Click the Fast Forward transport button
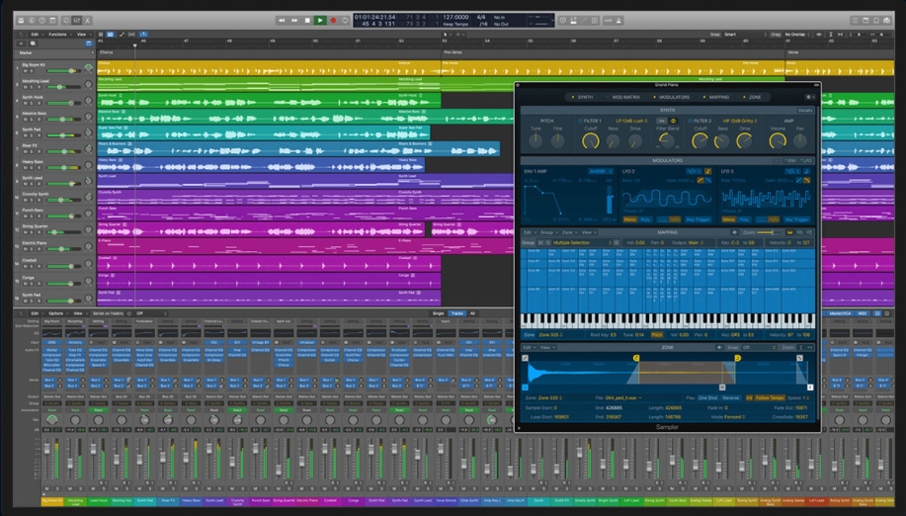The width and height of the screenshot is (906, 516). (x=294, y=20)
